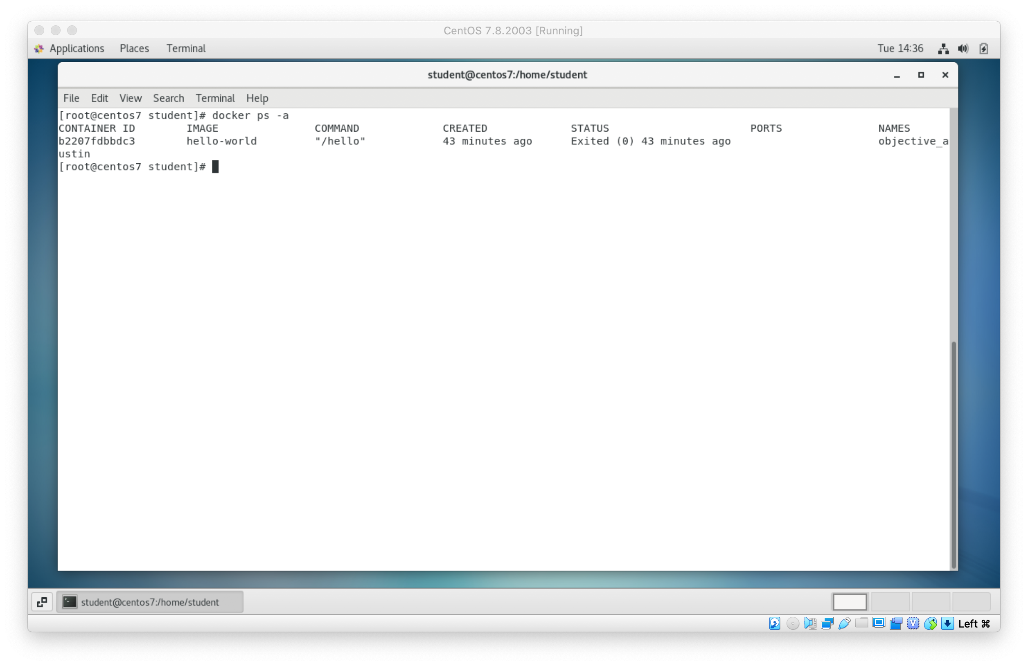Open the USB devices indicator icon
This screenshot has width=1028, height=666.
[x=844, y=623]
